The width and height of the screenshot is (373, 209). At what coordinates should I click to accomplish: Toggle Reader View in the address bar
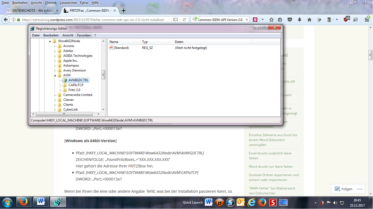coord(175,20)
